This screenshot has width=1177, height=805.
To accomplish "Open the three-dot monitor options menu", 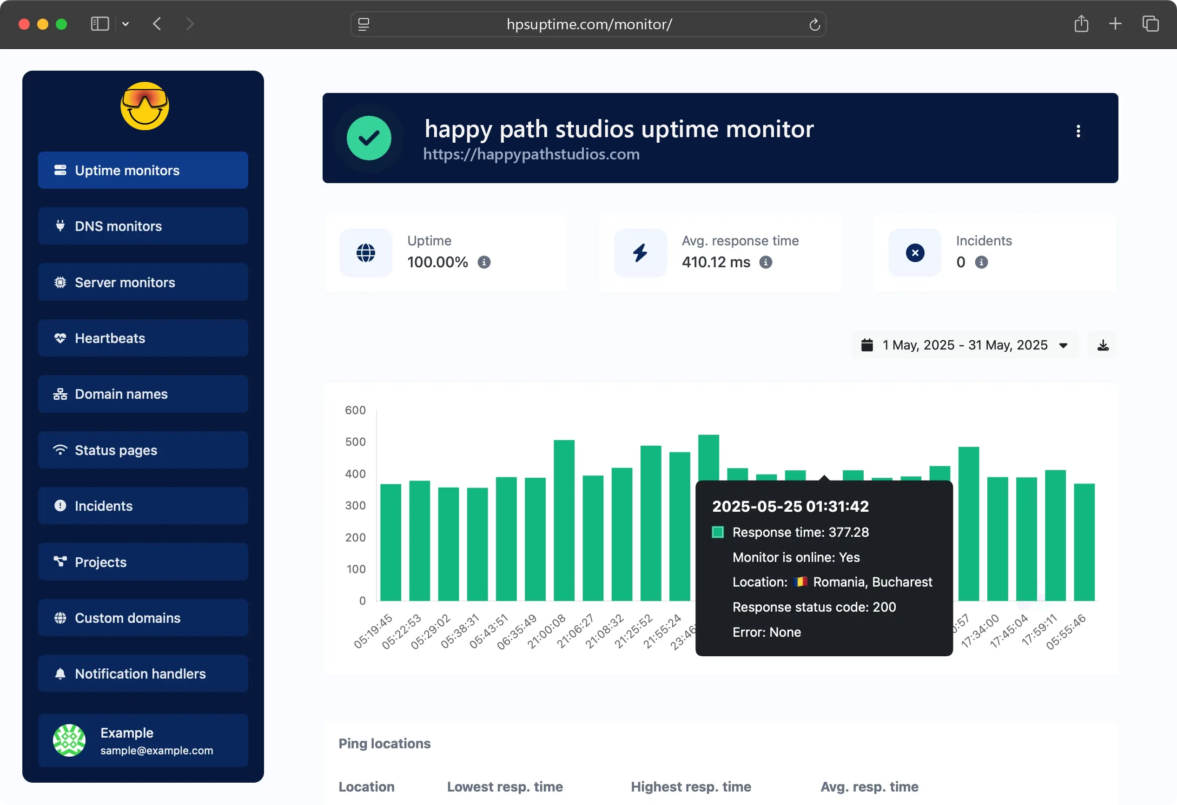I will (x=1079, y=131).
